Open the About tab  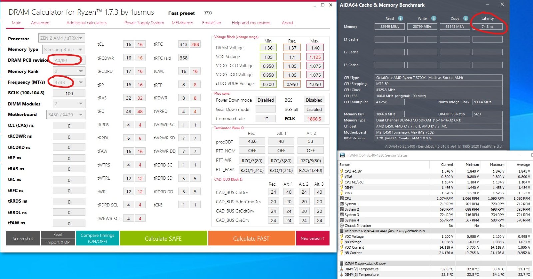tap(288, 23)
